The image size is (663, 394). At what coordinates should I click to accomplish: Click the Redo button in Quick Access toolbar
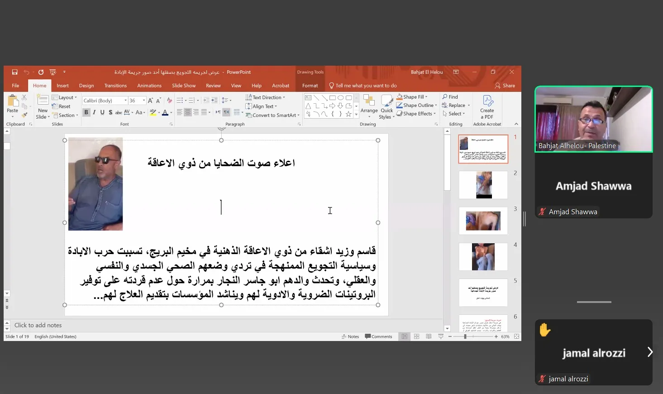pyautogui.click(x=41, y=72)
